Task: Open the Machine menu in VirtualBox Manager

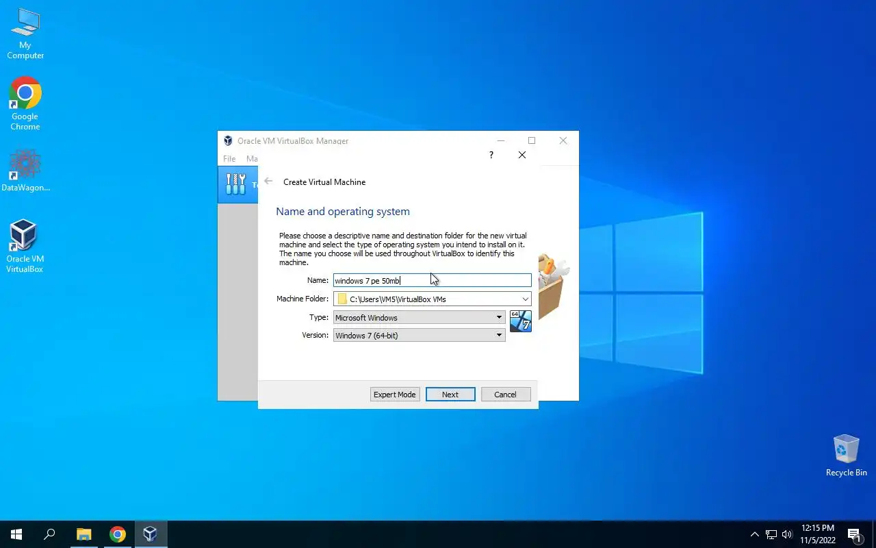Action: tap(251, 159)
